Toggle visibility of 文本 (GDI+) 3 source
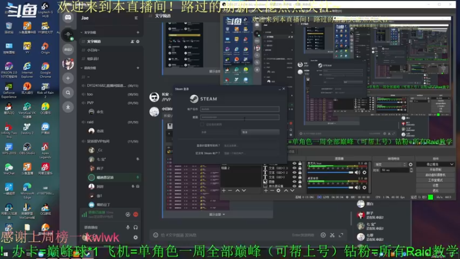Image resolution: width=460 pixels, height=259 pixels. pyautogui.click(x=294, y=168)
